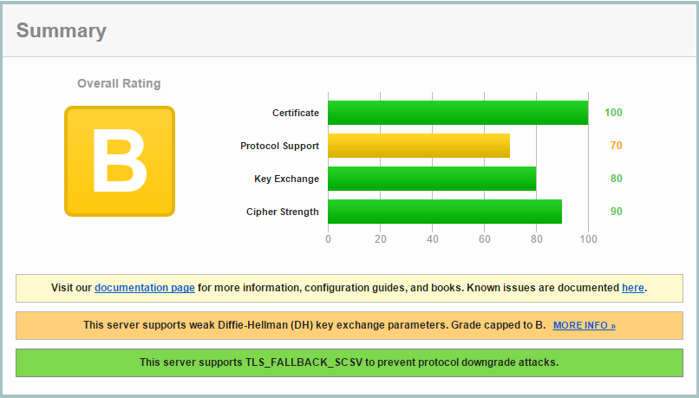
Task: Click the Cipher Strength score value 90
Action: tap(616, 212)
